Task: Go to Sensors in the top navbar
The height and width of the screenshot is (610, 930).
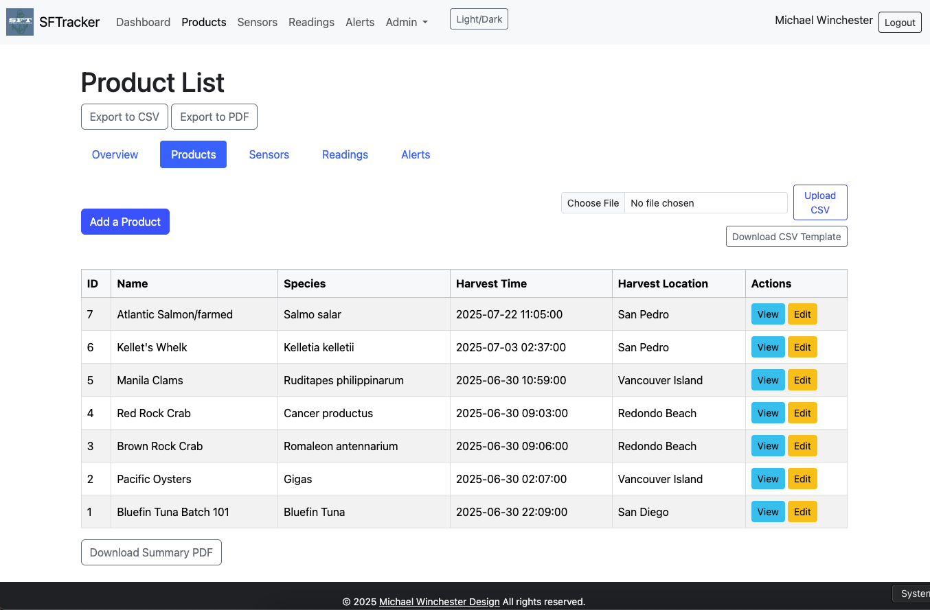Action: pyautogui.click(x=258, y=22)
